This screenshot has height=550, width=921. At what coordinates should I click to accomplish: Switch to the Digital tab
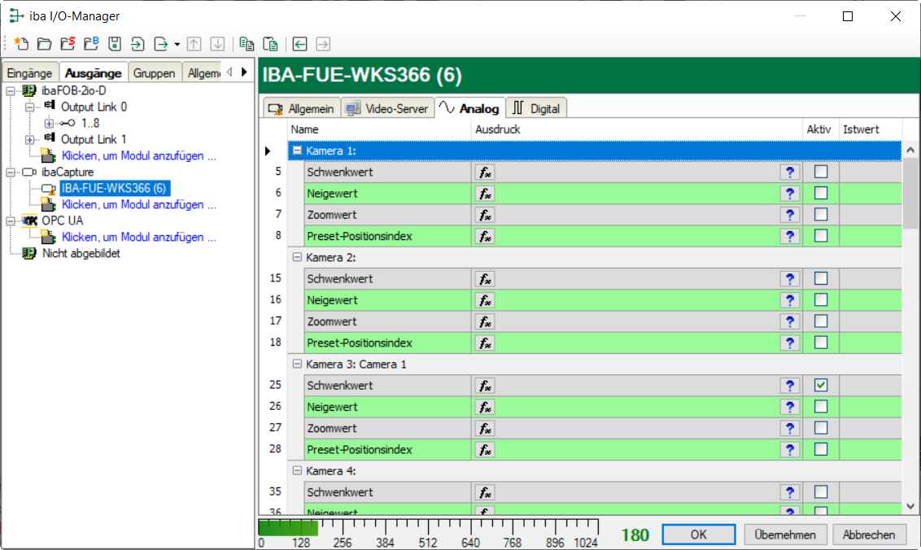[537, 108]
